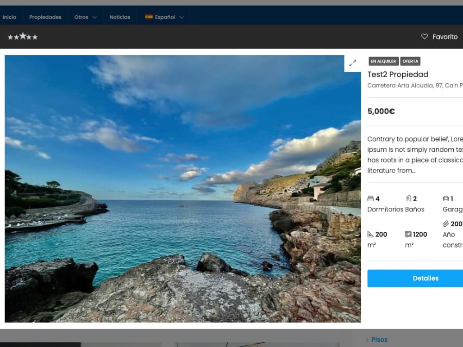463x347 pixels.
Task: Open the Inicio menu item
Action: 9,17
